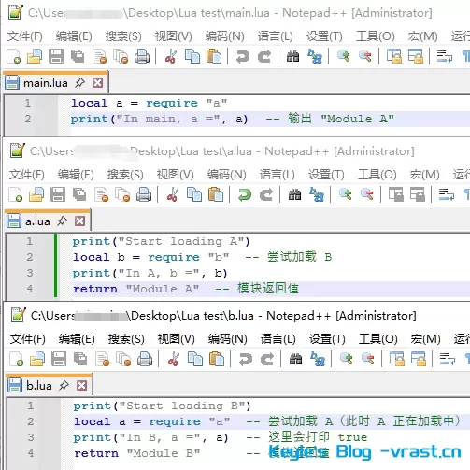Click Paste icon in a.lua window toolbar
Viewport: 470px width, 470px height.
click(216, 195)
